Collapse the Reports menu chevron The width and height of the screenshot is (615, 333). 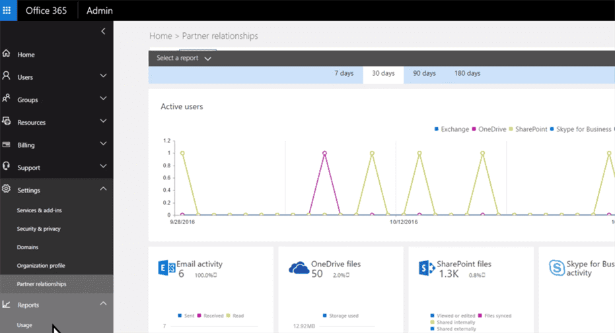pyautogui.click(x=103, y=303)
